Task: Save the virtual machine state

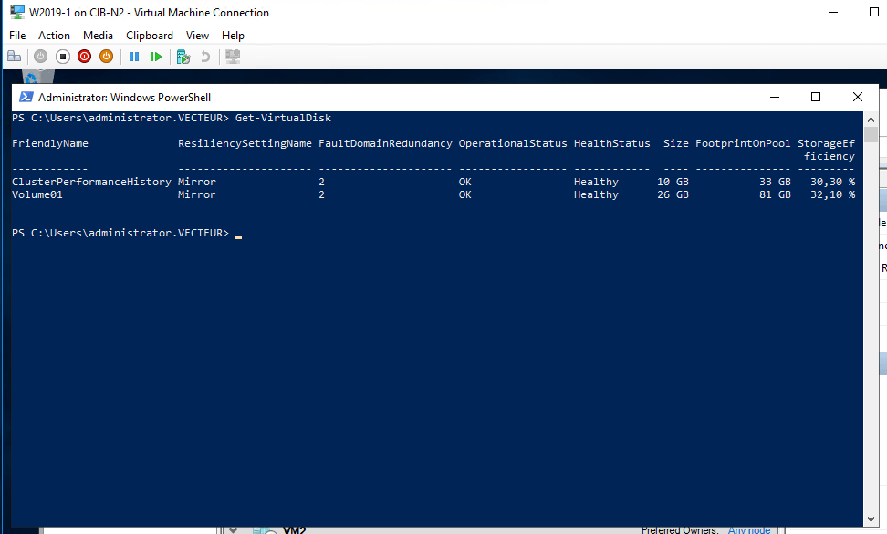Action: click(x=107, y=56)
